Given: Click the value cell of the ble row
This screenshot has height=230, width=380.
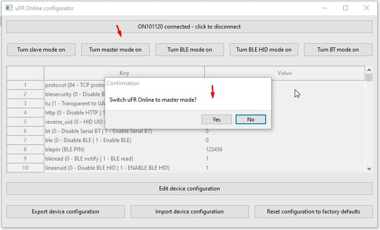Looking at the screenshot, I should tap(285, 140).
